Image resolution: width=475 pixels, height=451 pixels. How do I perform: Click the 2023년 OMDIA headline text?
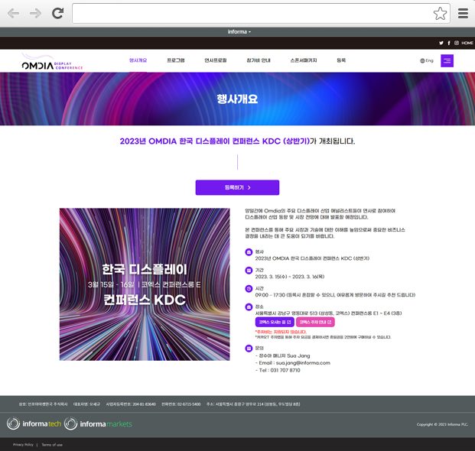(x=237, y=141)
